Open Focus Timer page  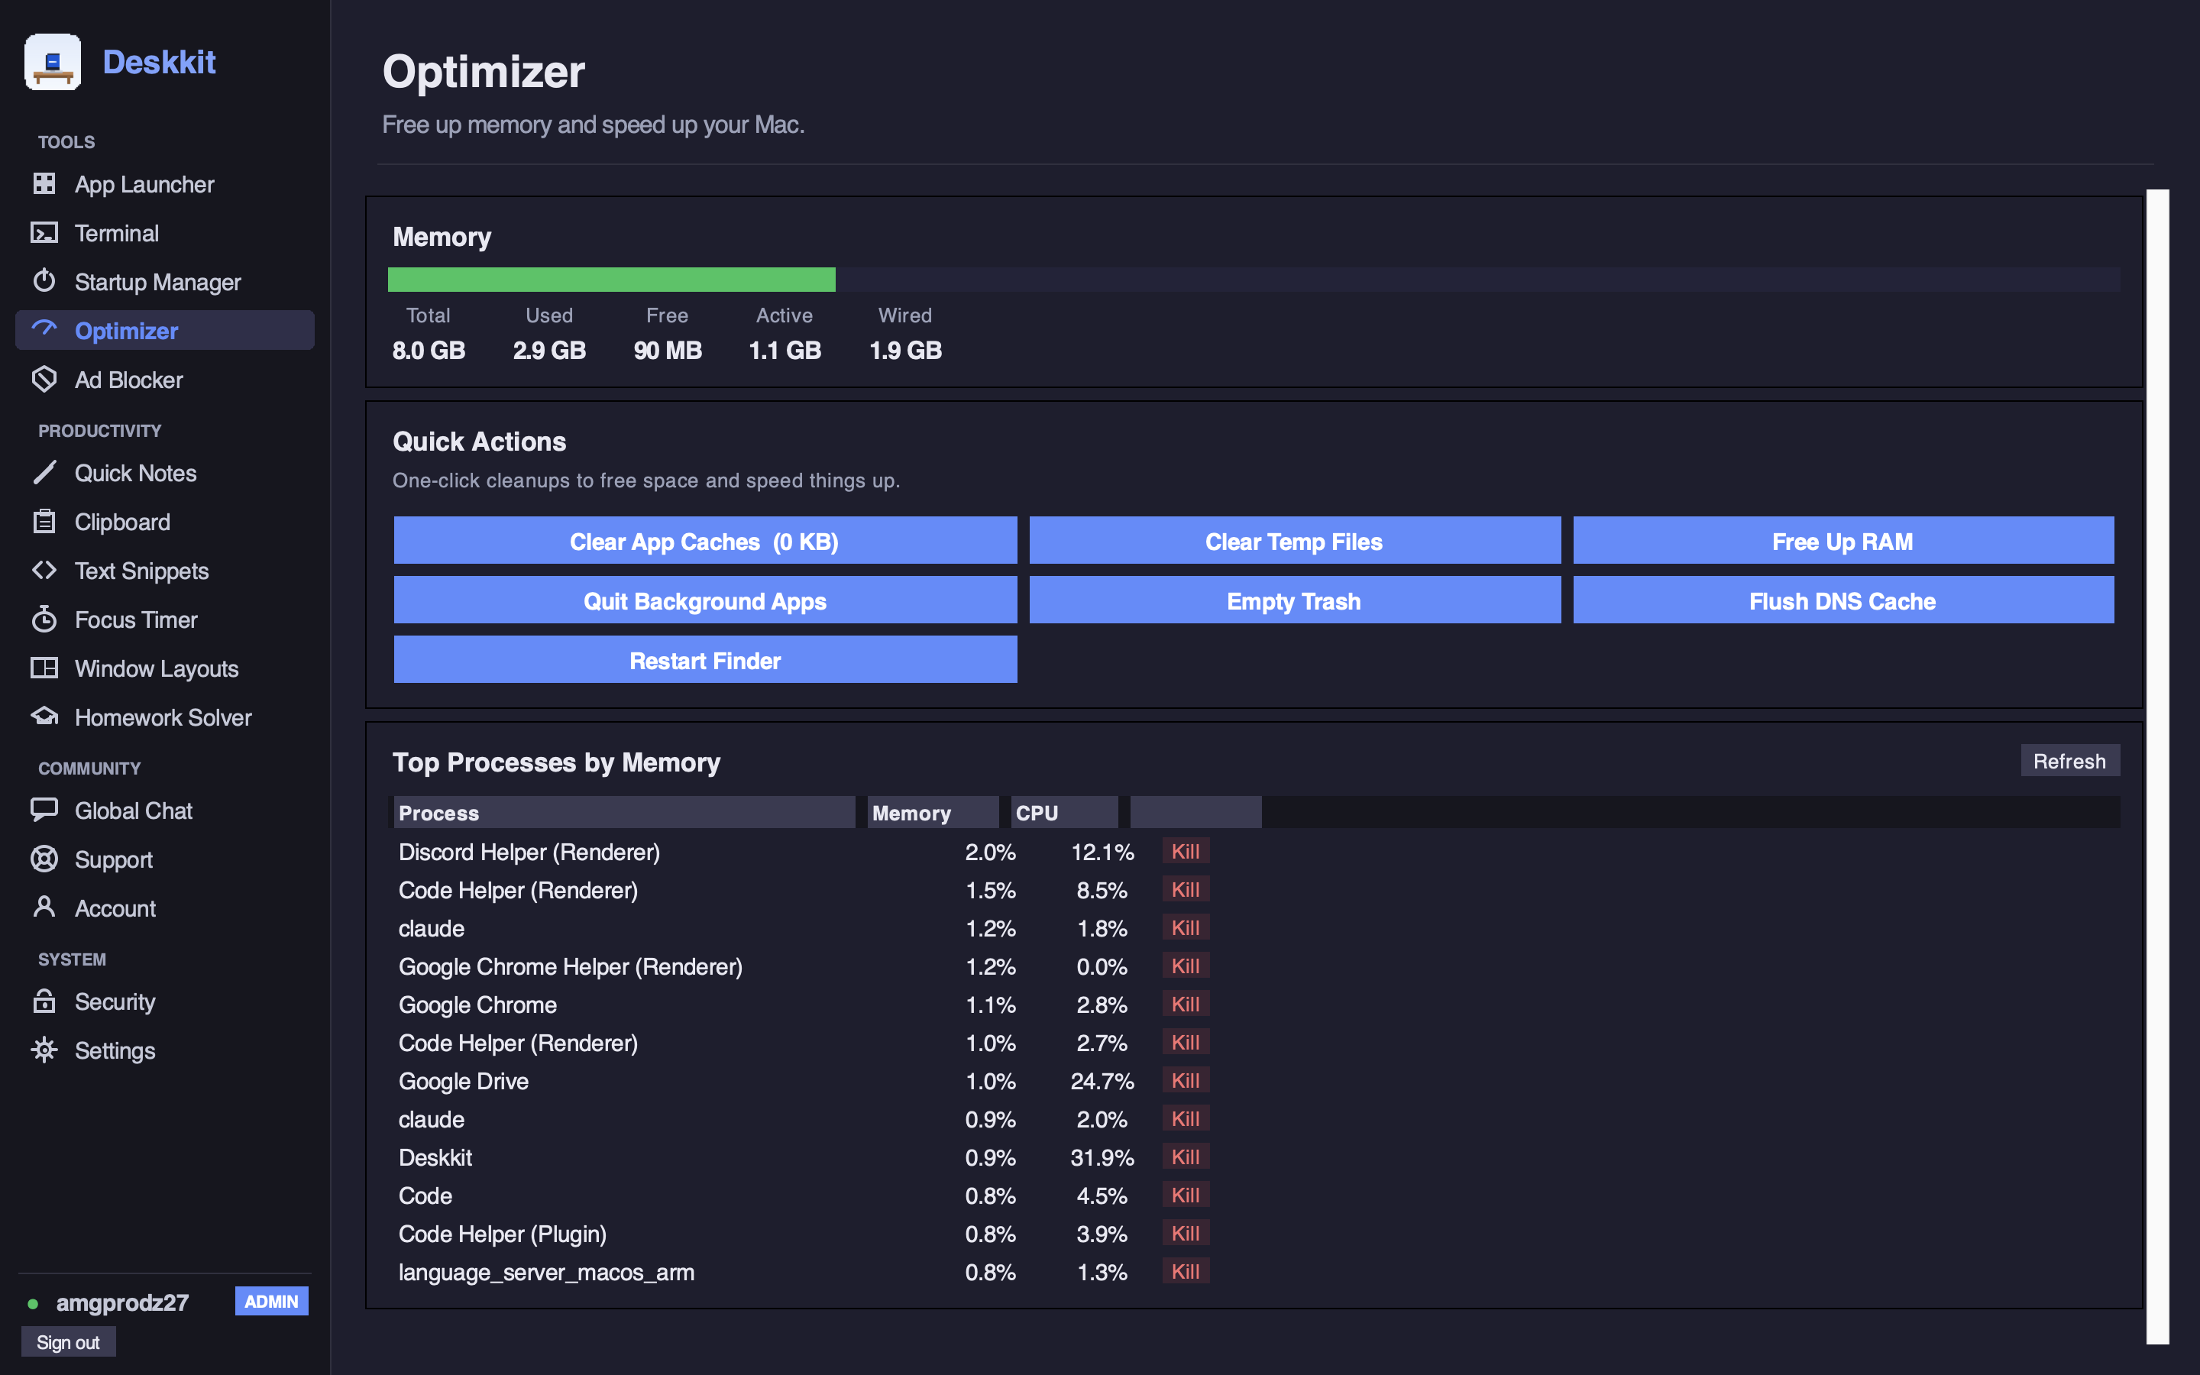click(164, 620)
